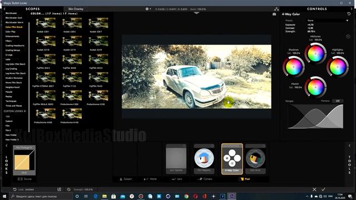The image size is (356, 200).
Task: Adjust the Midtones color wheel
Action: pos(315,54)
